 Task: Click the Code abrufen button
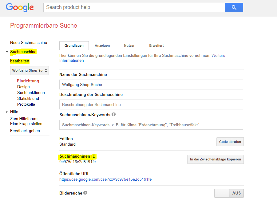[x=230, y=142]
